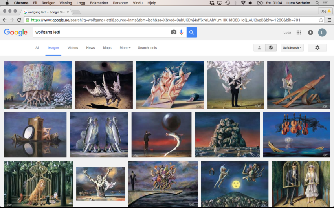
Task: Open the Personer menu
Action: point(120,3)
